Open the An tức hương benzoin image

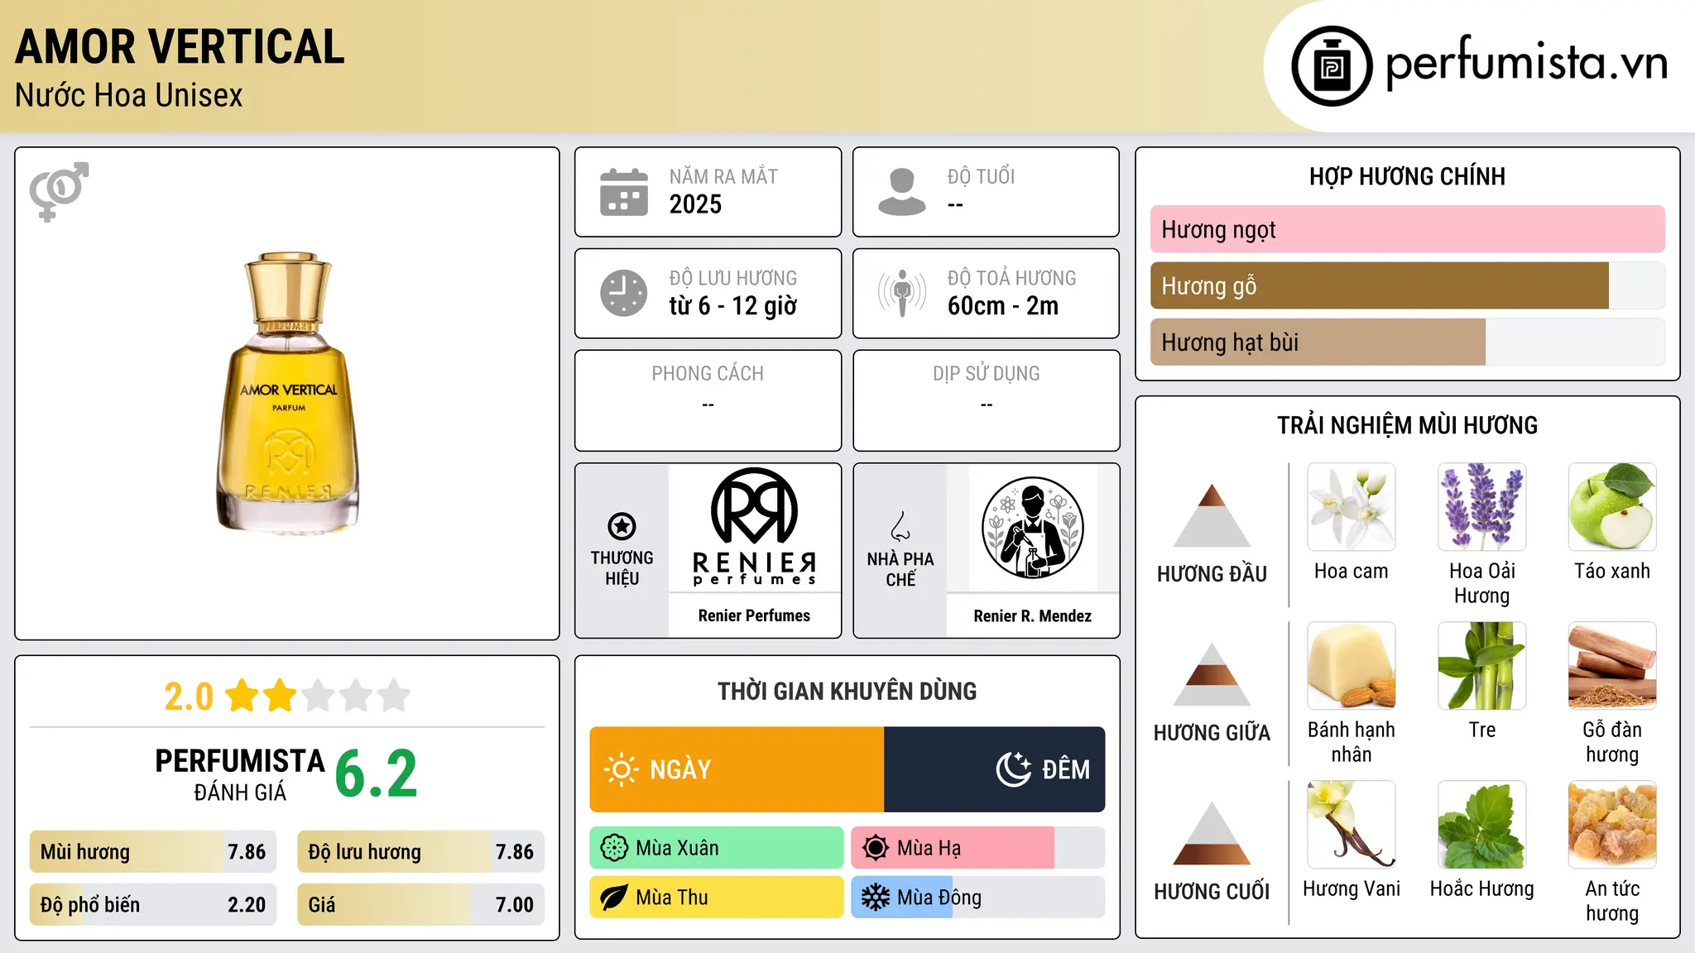(1612, 825)
